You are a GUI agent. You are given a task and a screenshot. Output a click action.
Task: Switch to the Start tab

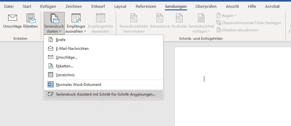pyautogui.click(x=27, y=7)
